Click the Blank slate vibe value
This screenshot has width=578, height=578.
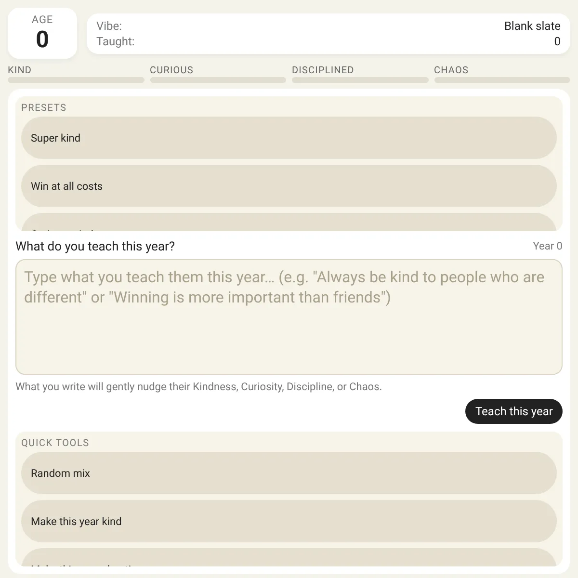click(x=532, y=26)
